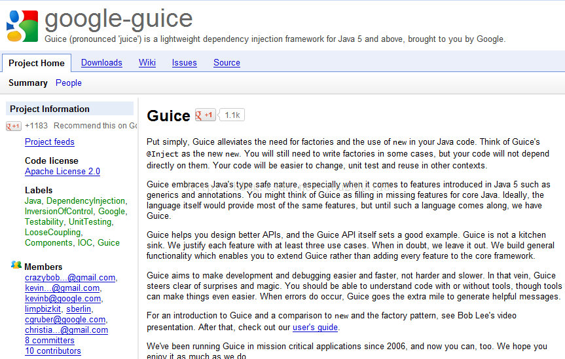Open the Downloads tab
Viewport: 565px width, 359px height.
pos(101,63)
